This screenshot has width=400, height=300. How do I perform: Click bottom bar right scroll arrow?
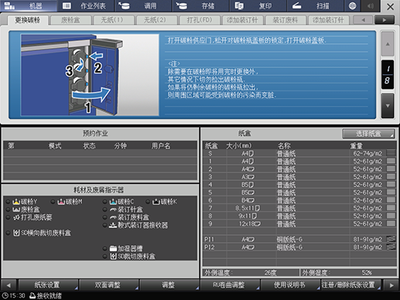click(x=391, y=285)
